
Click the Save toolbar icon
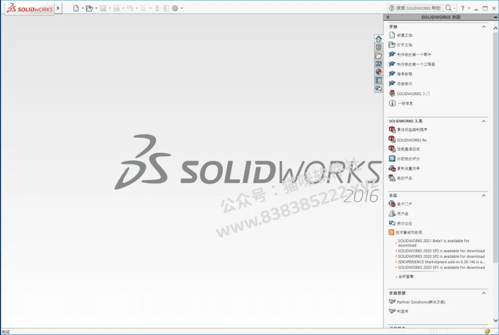pyautogui.click(x=103, y=8)
